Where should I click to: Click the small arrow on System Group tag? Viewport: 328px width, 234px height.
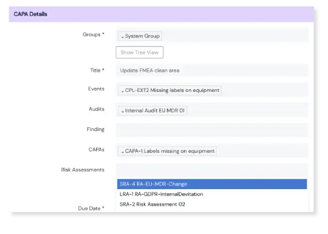[123, 37]
